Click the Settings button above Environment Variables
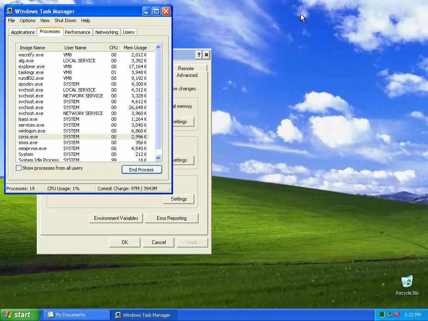 (x=179, y=199)
